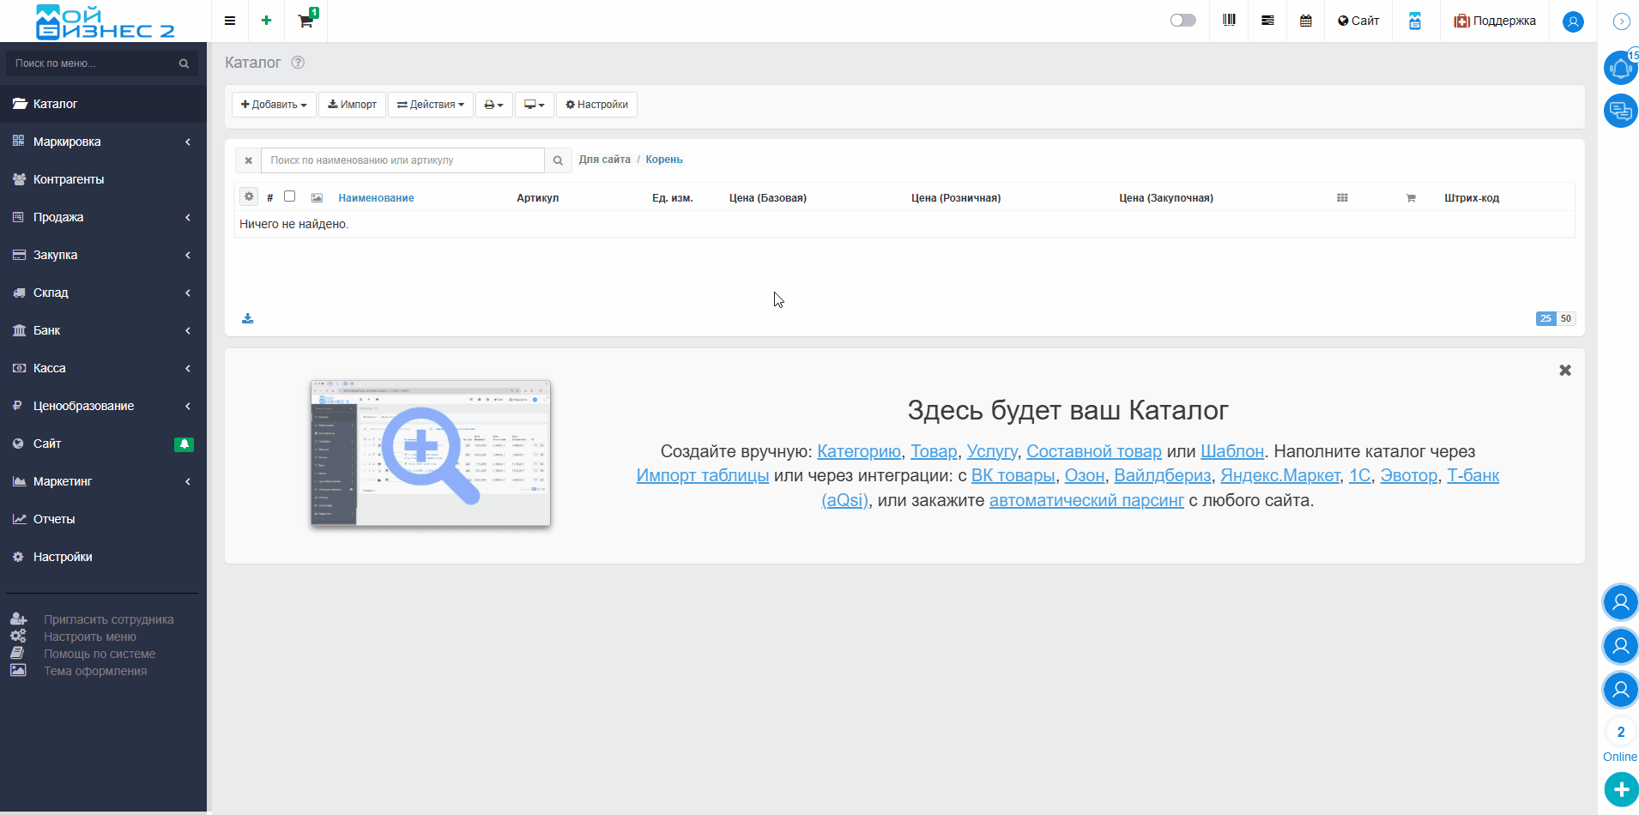Follow the Вайлдберриз integration link
Image resolution: width=1639 pixels, height=815 pixels.
(x=1162, y=475)
